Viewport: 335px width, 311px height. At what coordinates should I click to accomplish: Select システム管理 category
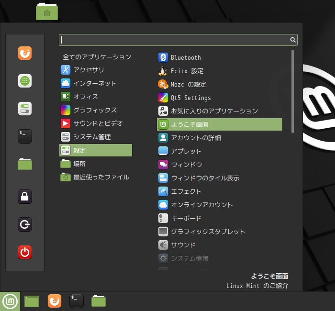96,137
